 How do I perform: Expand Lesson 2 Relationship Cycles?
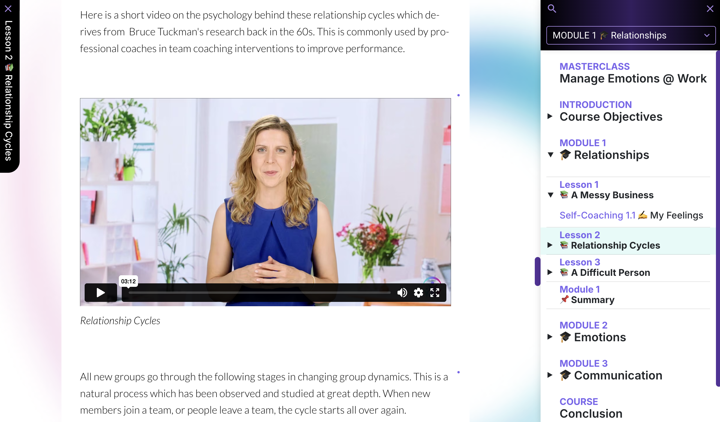coord(550,245)
